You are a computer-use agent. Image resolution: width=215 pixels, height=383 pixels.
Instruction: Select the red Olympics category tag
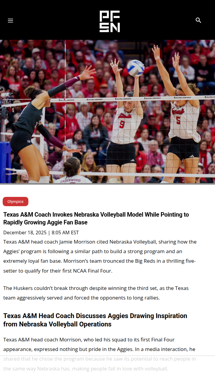(16, 202)
